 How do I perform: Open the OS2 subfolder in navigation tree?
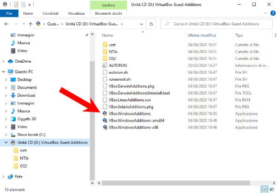(24, 166)
